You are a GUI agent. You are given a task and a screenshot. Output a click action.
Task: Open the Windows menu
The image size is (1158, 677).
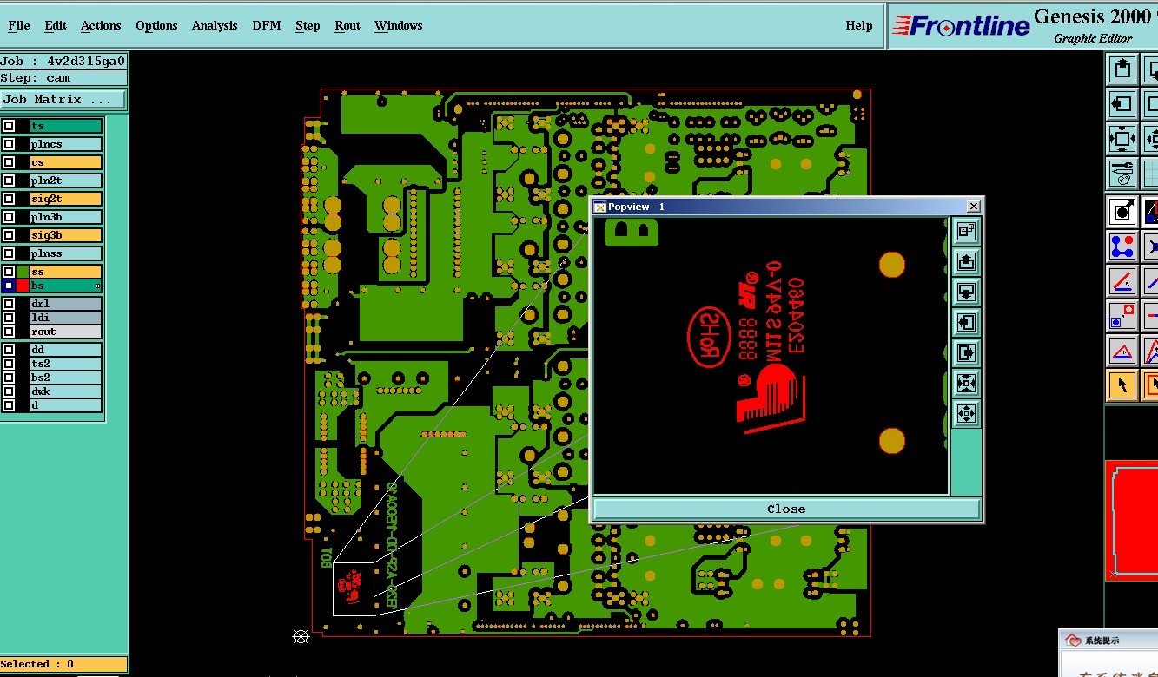(398, 25)
